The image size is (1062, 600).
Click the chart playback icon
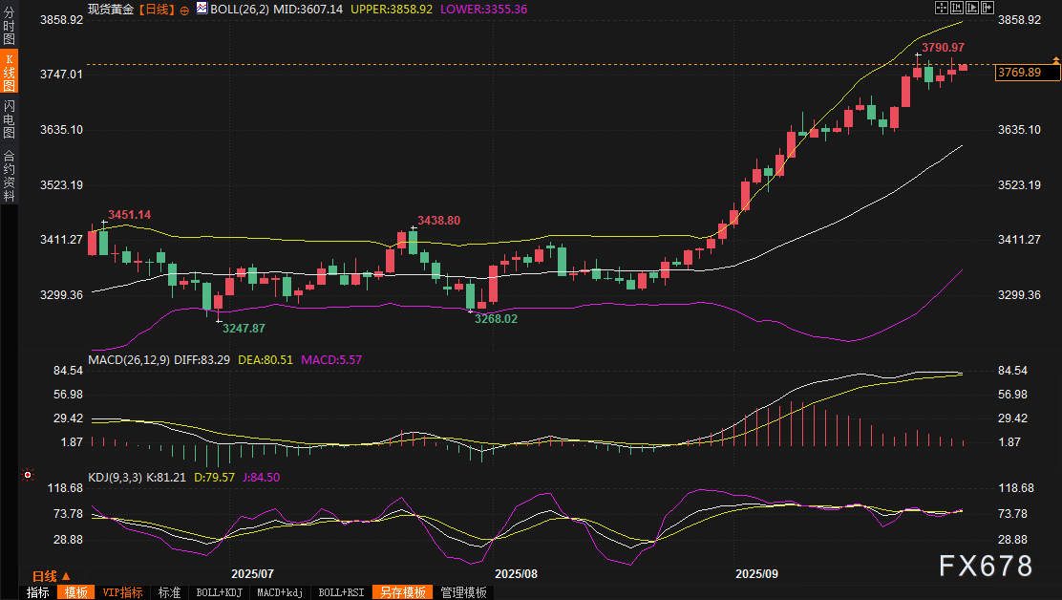point(971,8)
